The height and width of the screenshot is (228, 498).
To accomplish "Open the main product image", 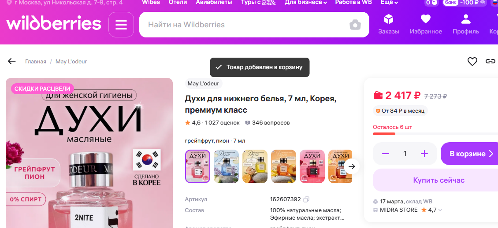I will [89, 153].
